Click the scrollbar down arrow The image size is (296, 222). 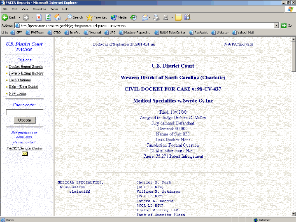294,214
